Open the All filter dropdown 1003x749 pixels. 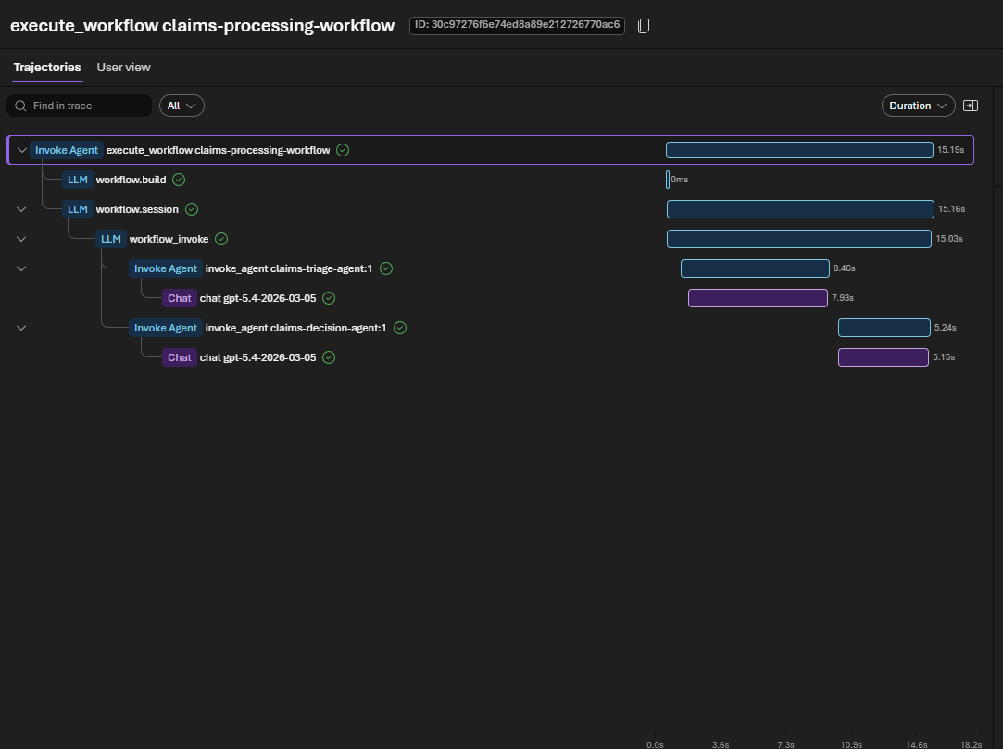pos(182,106)
